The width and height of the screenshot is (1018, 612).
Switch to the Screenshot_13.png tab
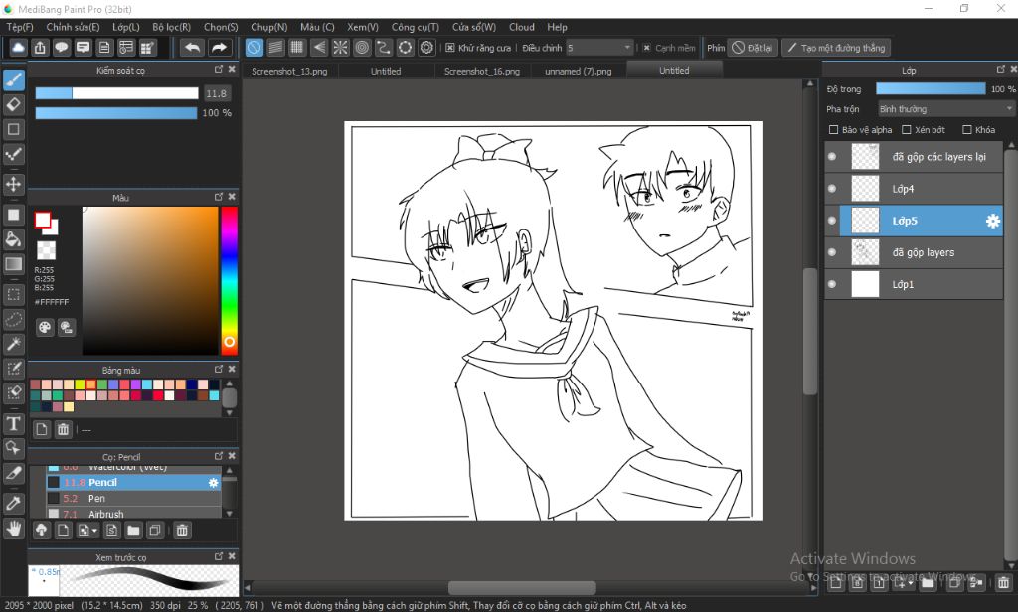click(x=289, y=71)
